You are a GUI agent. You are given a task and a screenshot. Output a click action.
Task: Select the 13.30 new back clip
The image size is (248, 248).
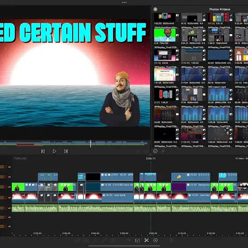pyautogui.click(x=191, y=198)
